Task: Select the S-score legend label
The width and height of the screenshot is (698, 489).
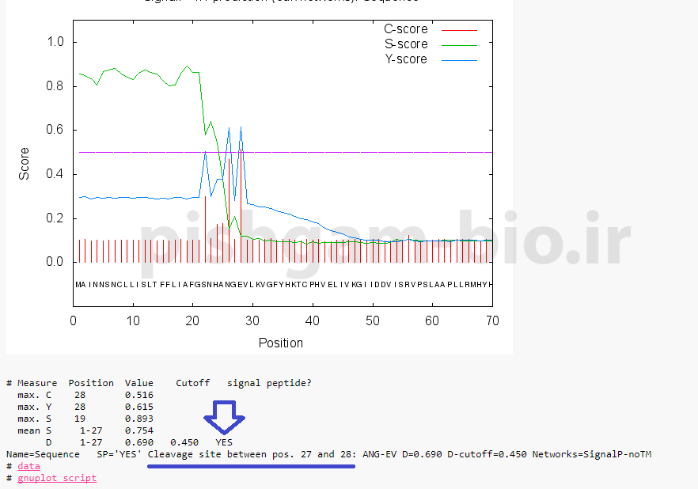Action: coord(405,44)
